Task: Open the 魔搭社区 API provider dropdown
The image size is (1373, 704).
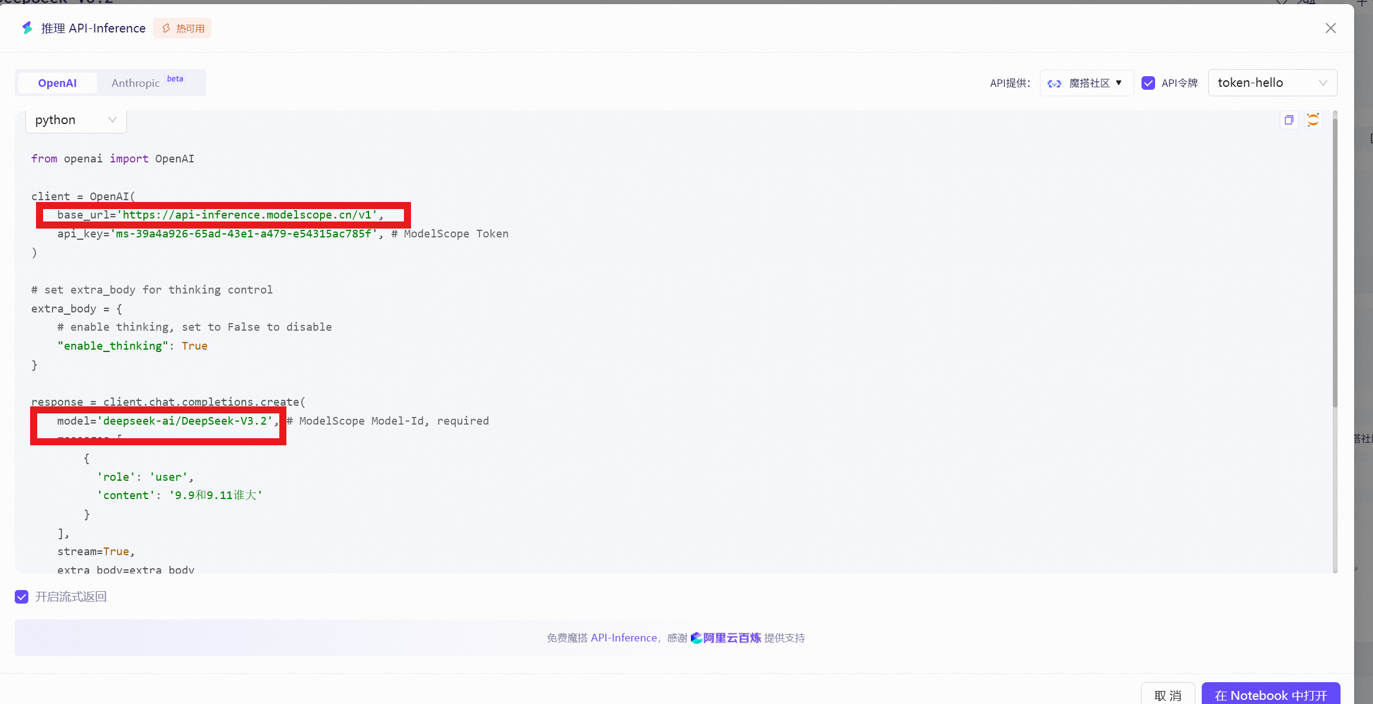Action: point(1087,83)
